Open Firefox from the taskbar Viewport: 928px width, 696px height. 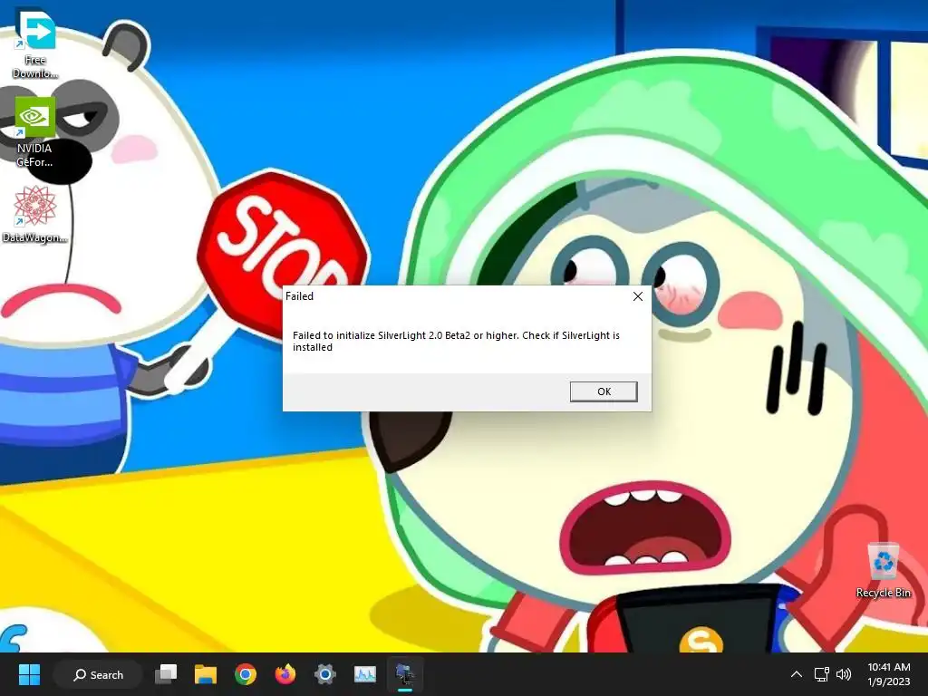pyautogui.click(x=285, y=674)
